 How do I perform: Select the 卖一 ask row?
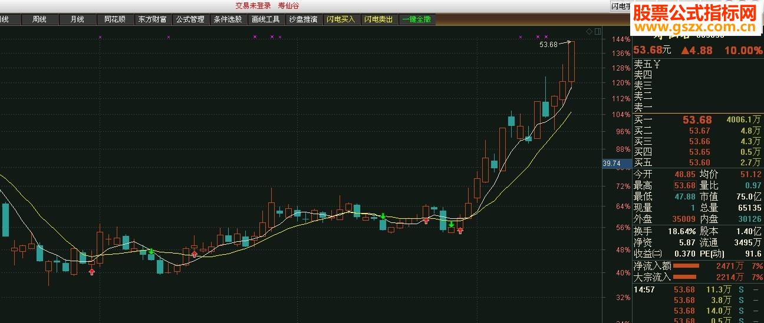(698, 108)
